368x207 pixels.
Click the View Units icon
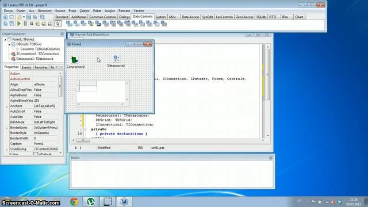point(5,24)
